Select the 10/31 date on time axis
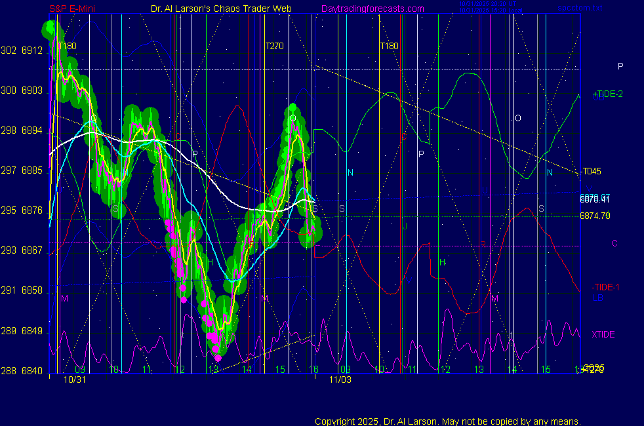644x426 pixels. pyautogui.click(x=75, y=379)
